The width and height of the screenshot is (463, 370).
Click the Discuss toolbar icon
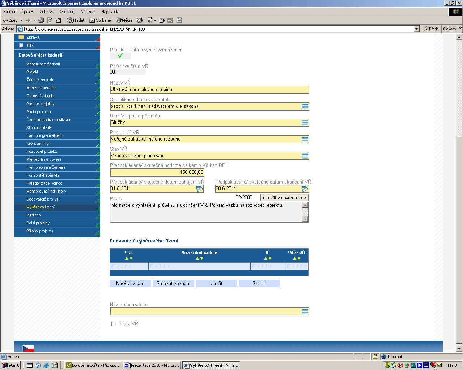[179, 20]
